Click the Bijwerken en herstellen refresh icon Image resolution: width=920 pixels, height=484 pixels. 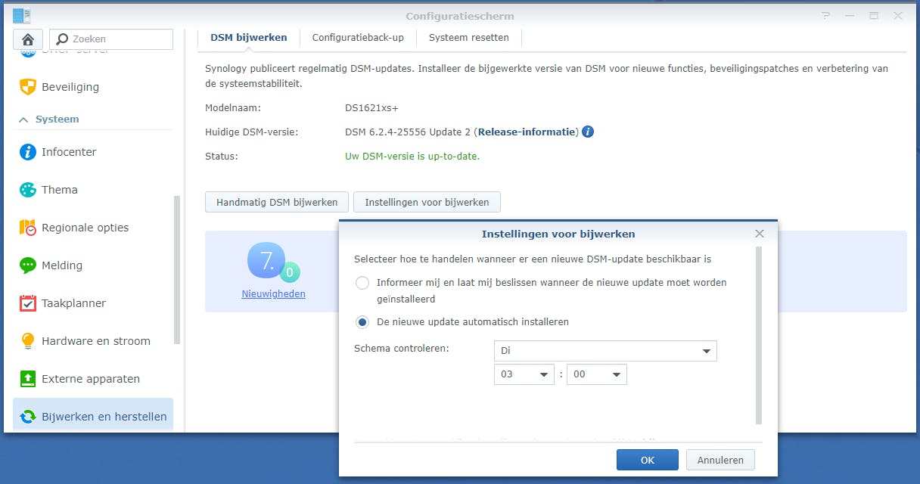pyautogui.click(x=28, y=417)
